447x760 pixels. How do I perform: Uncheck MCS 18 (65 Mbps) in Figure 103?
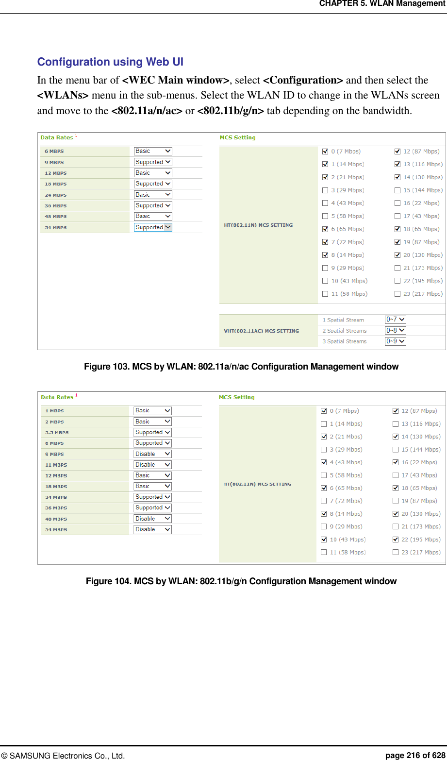tap(397, 229)
